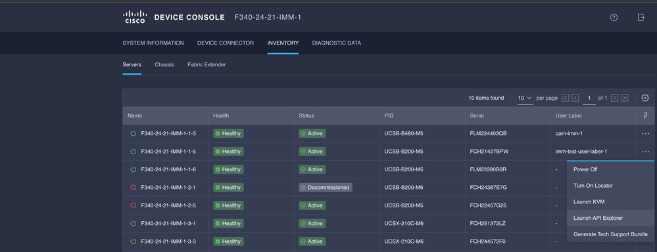Sort by PID column header
657x252 pixels.
[x=389, y=115]
